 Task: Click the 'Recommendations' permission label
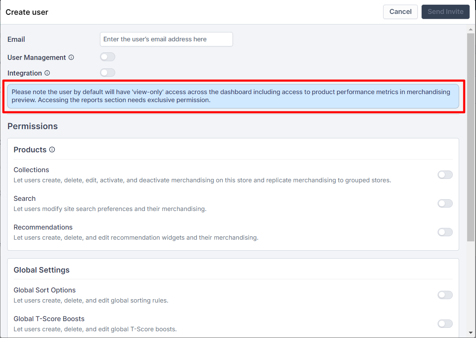coord(43,227)
